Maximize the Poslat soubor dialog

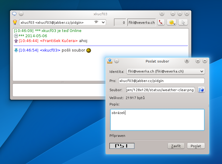coord(205,61)
